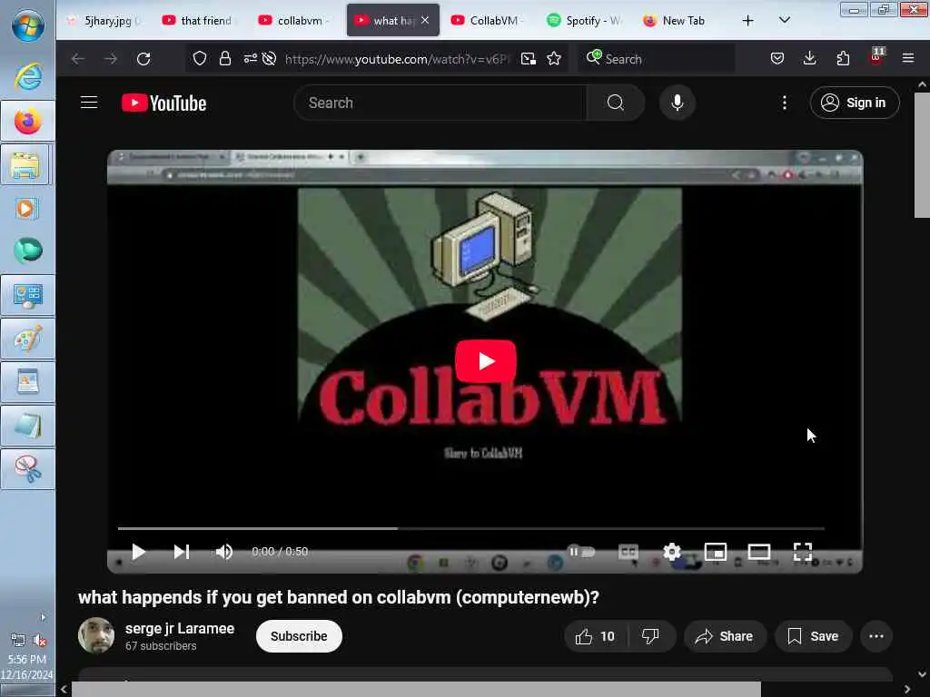Open the YouTube guide hamburger menu
Screen dimensions: 930x697
tap(89, 103)
